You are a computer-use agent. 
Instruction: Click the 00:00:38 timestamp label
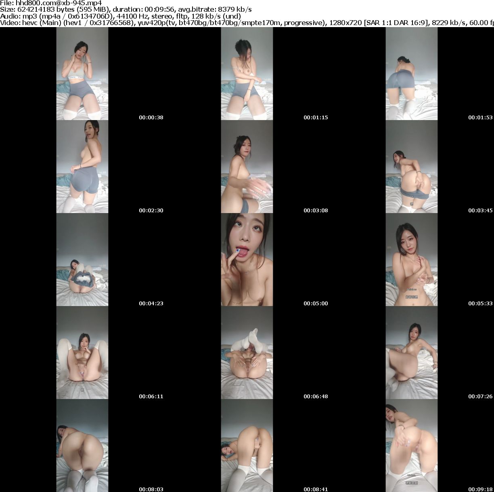[x=151, y=118]
